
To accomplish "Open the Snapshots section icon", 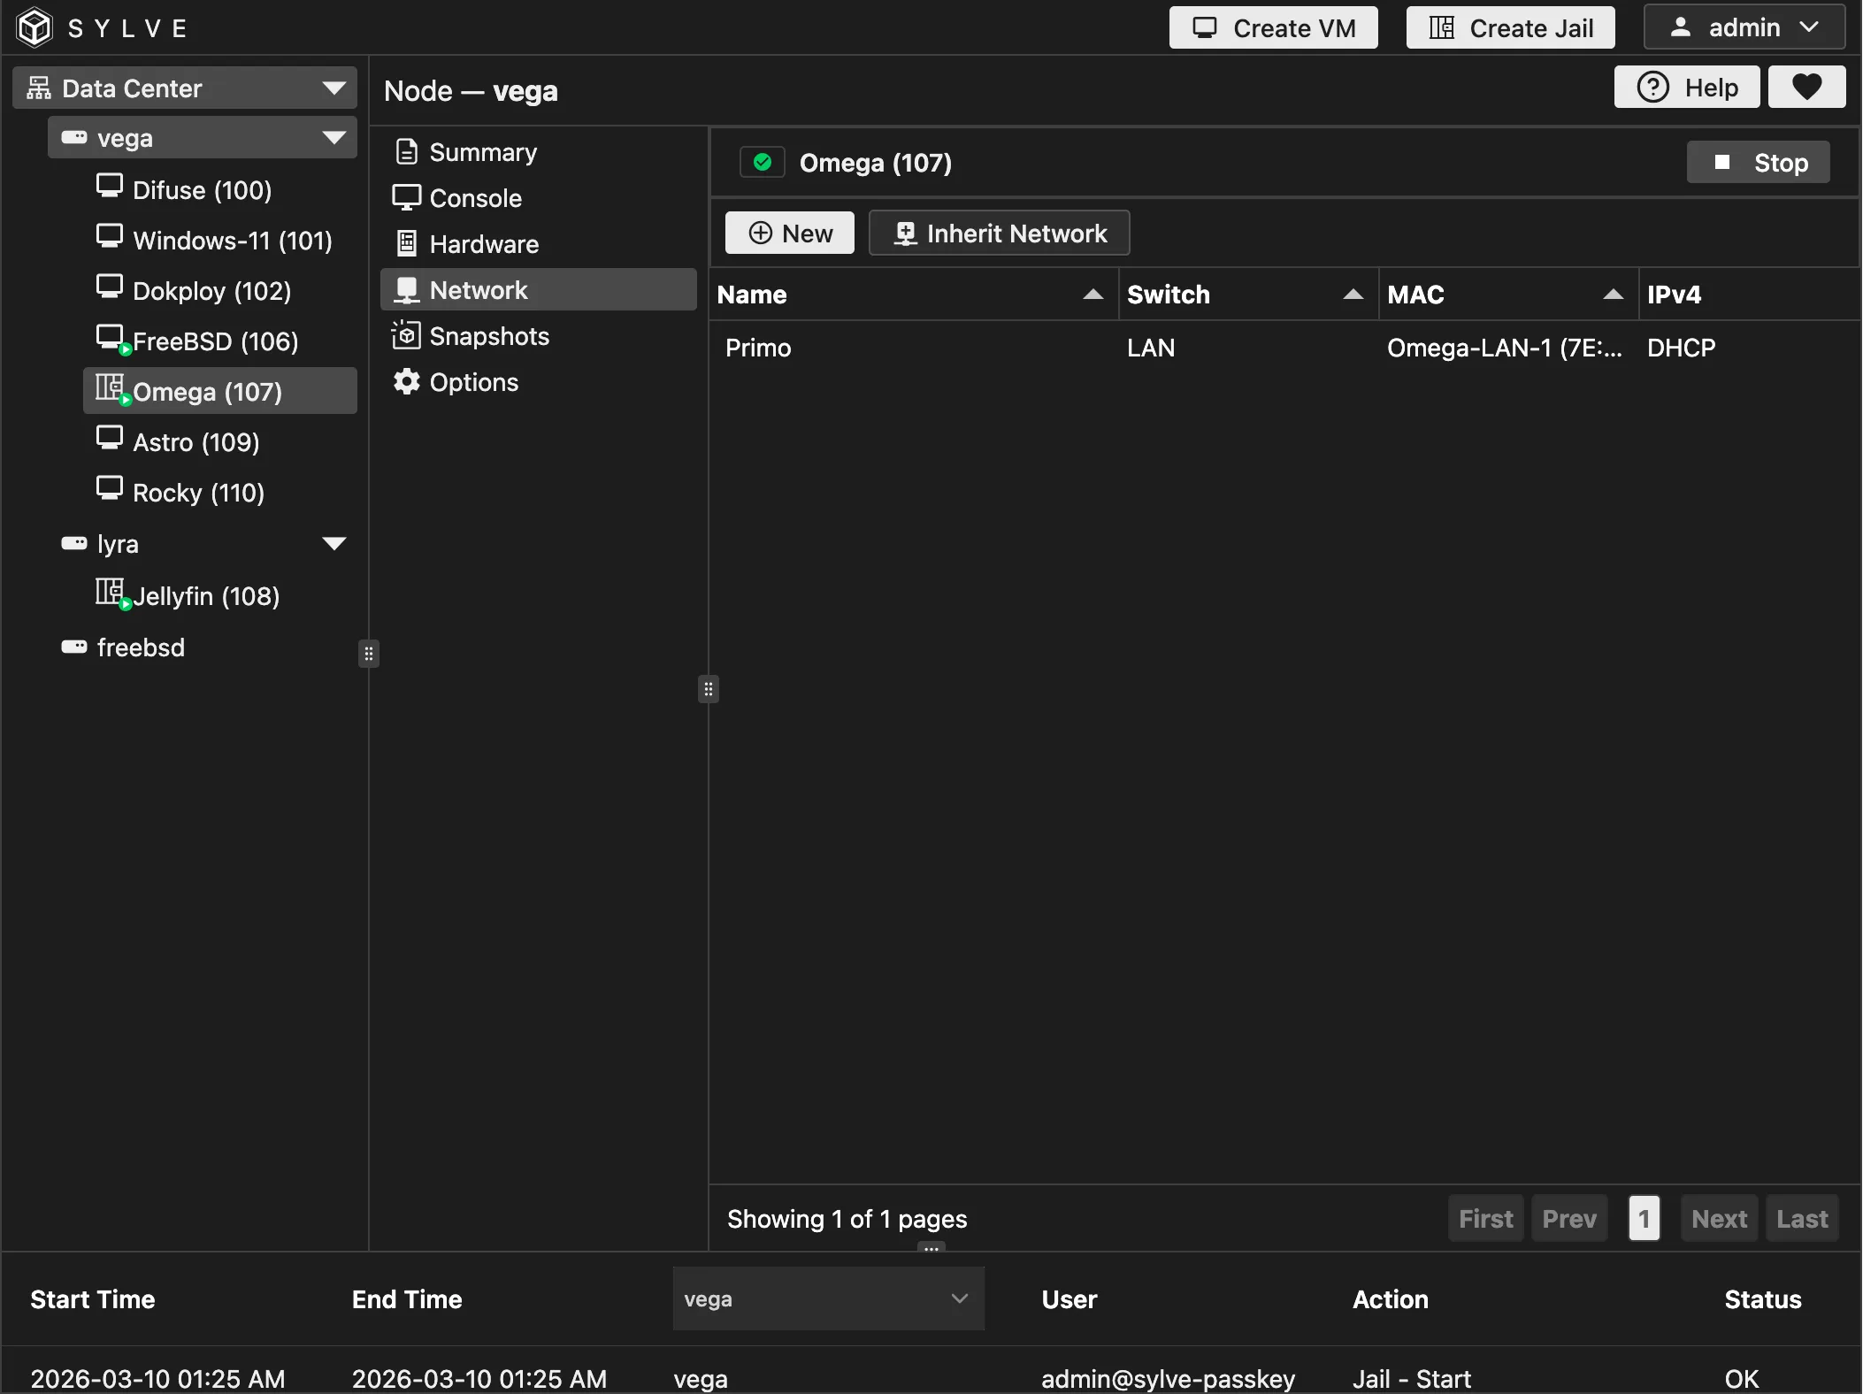I will tap(406, 336).
